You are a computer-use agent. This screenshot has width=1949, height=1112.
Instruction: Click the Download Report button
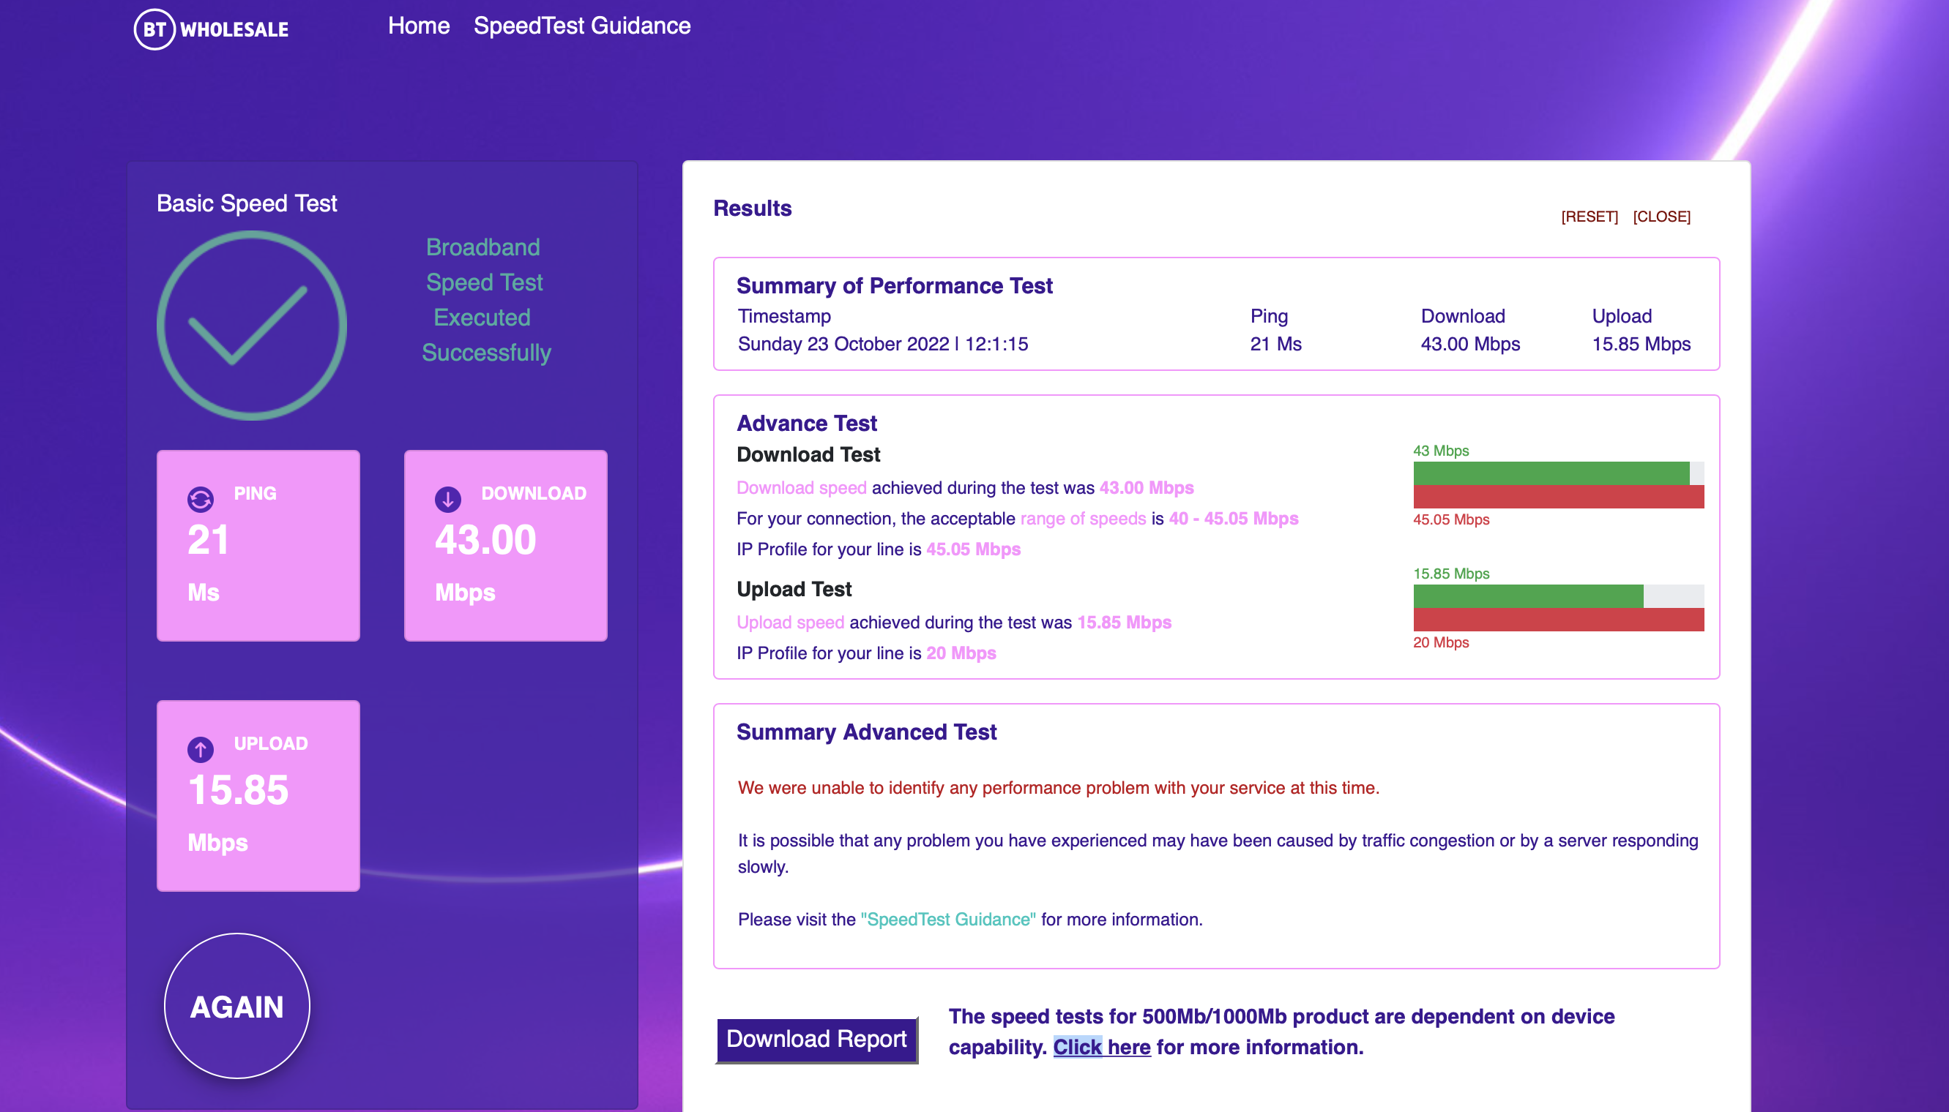coord(816,1040)
